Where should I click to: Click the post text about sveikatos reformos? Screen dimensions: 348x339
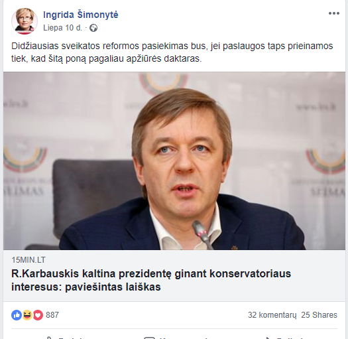(x=172, y=52)
